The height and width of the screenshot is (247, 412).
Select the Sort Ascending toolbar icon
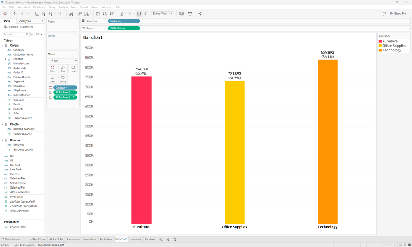[105, 14]
